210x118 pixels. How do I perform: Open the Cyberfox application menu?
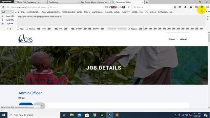(7, 2)
